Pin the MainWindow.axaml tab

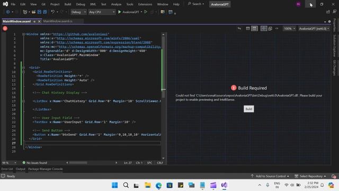pos(34,21)
